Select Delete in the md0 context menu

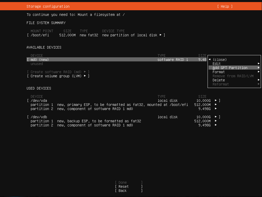(219, 80)
